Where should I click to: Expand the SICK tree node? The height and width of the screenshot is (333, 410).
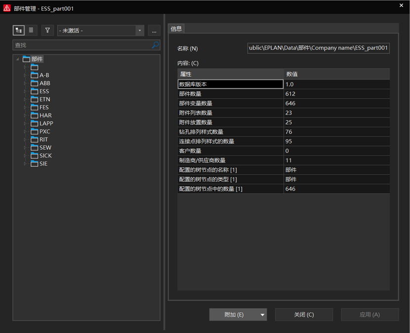[25, 156]
